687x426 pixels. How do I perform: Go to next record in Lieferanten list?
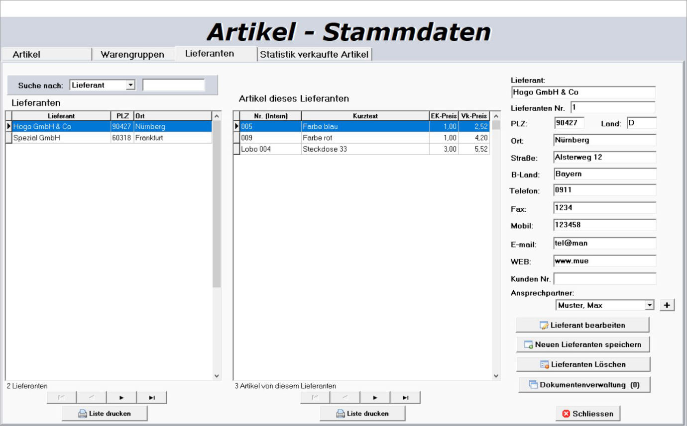[x=121, y=398]
